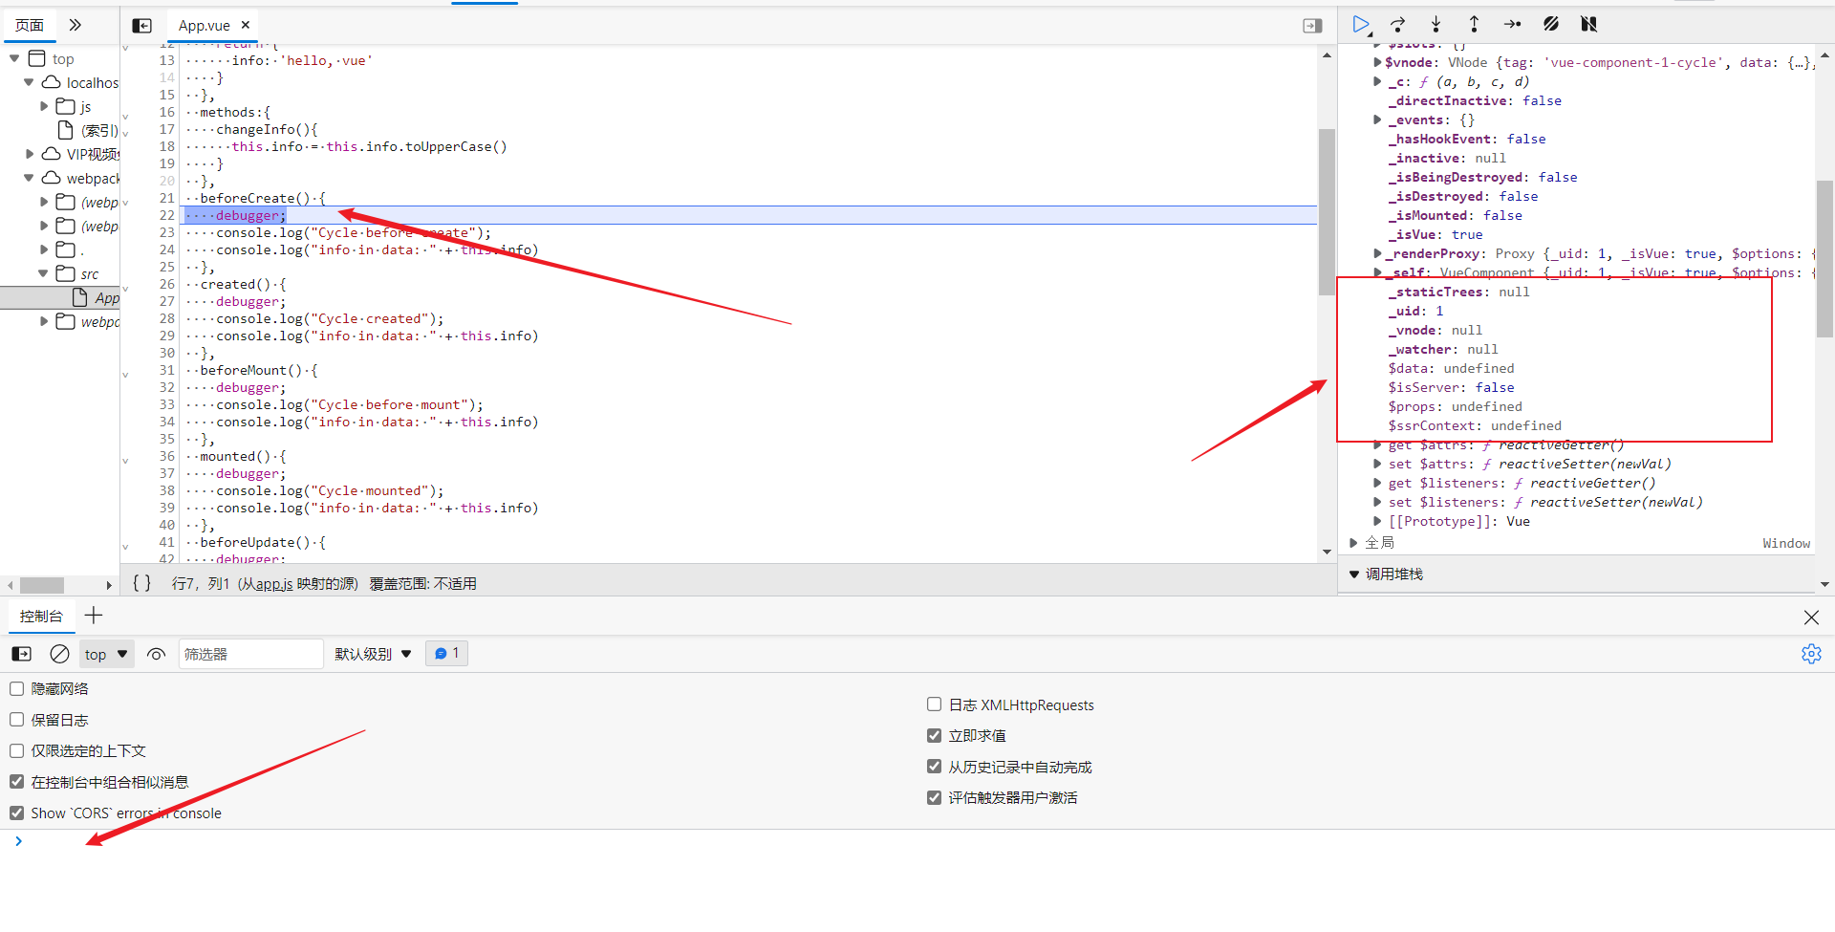
Task: Open the top context dropdown
Action: pyautogui.click(x=106, y=654)
